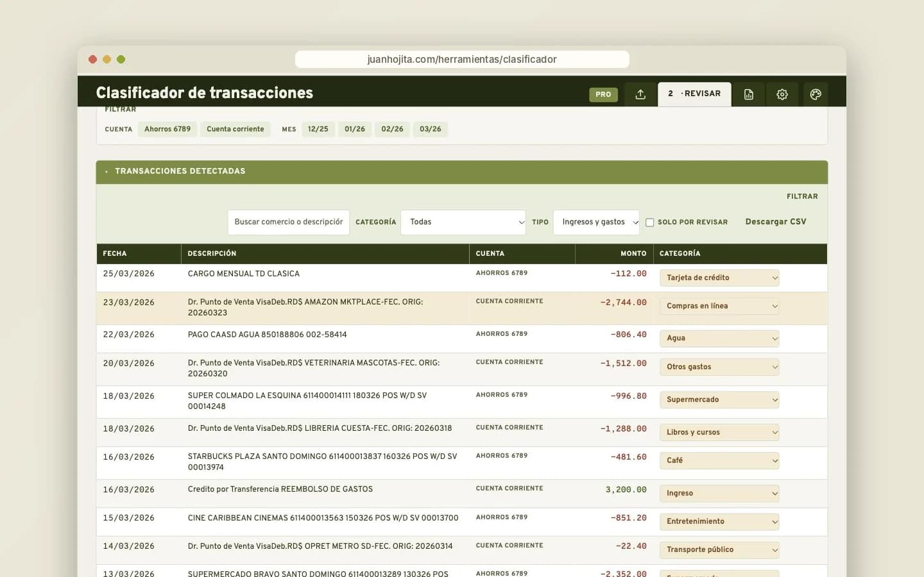924x577 pixels.
Task: Click the Clasificador de transacciones title
Action: click(205, 93)
